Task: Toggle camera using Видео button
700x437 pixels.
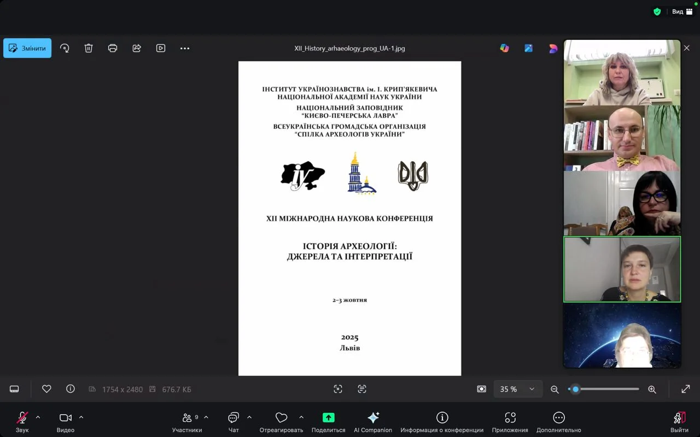Action: pyautogui.click(x=66, y=422)
